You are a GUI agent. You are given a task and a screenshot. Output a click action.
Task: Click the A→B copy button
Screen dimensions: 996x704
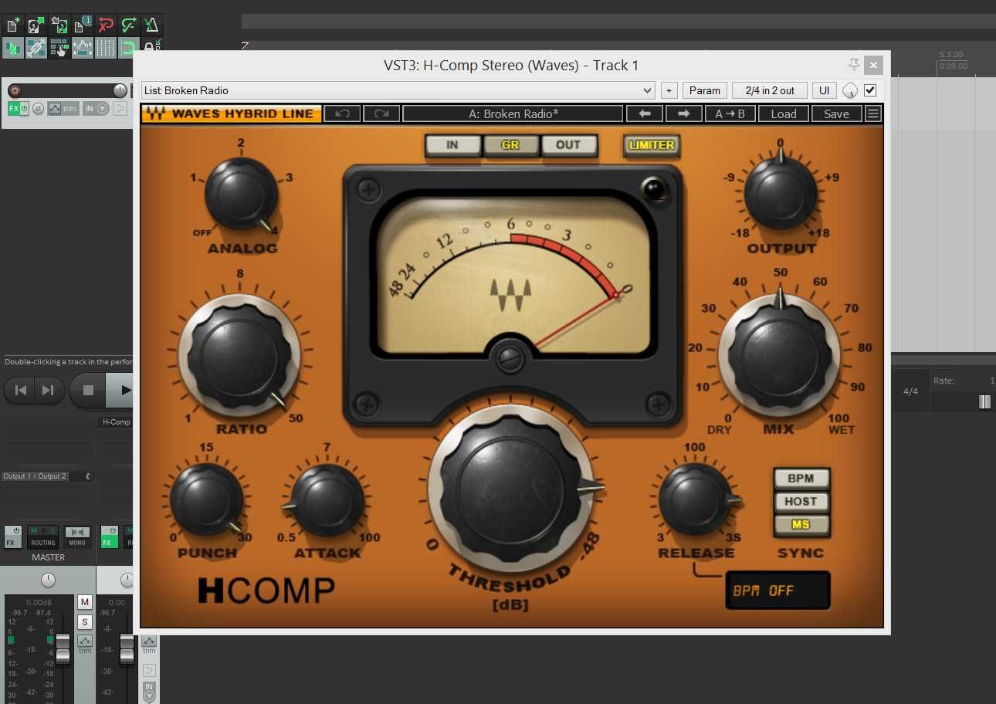(730, 114)
